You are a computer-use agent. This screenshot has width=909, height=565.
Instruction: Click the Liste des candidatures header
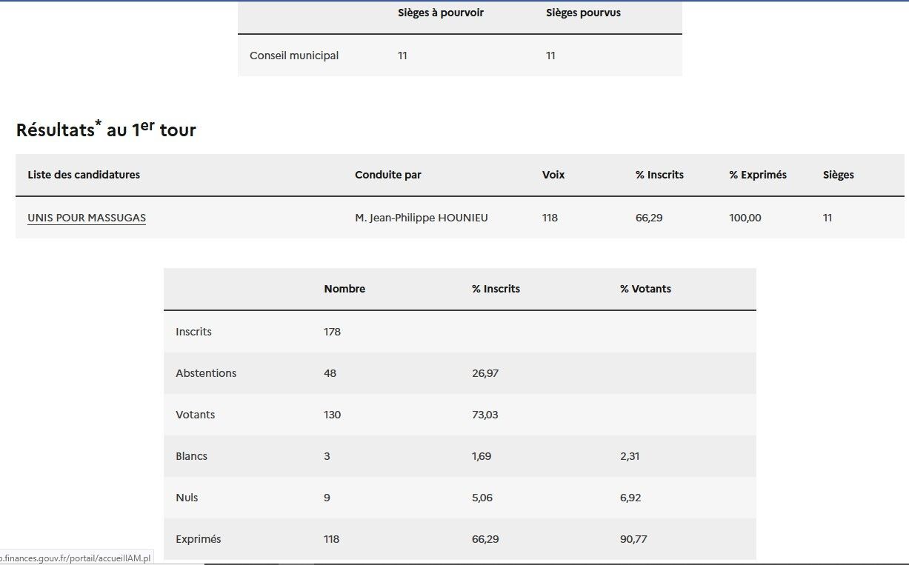tap(84, 175)
